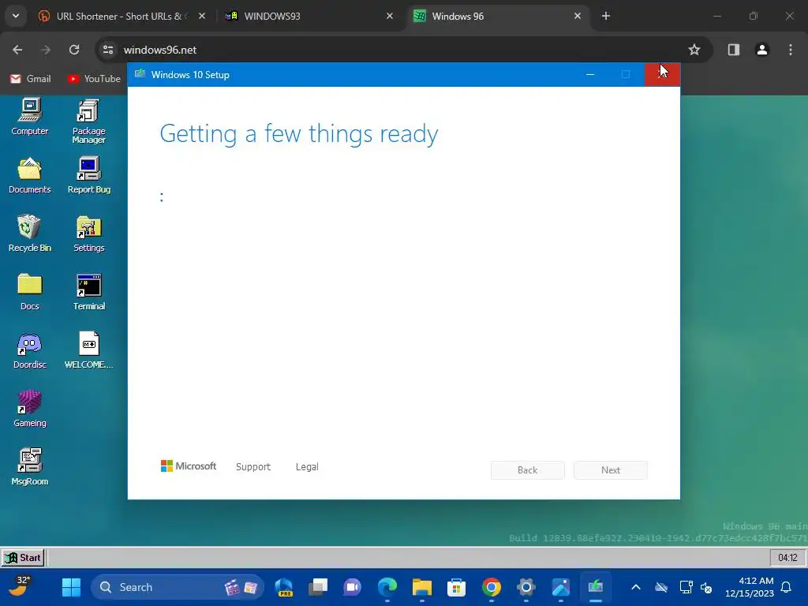Open the Legal link in setup window

click(x=307, y=467)
